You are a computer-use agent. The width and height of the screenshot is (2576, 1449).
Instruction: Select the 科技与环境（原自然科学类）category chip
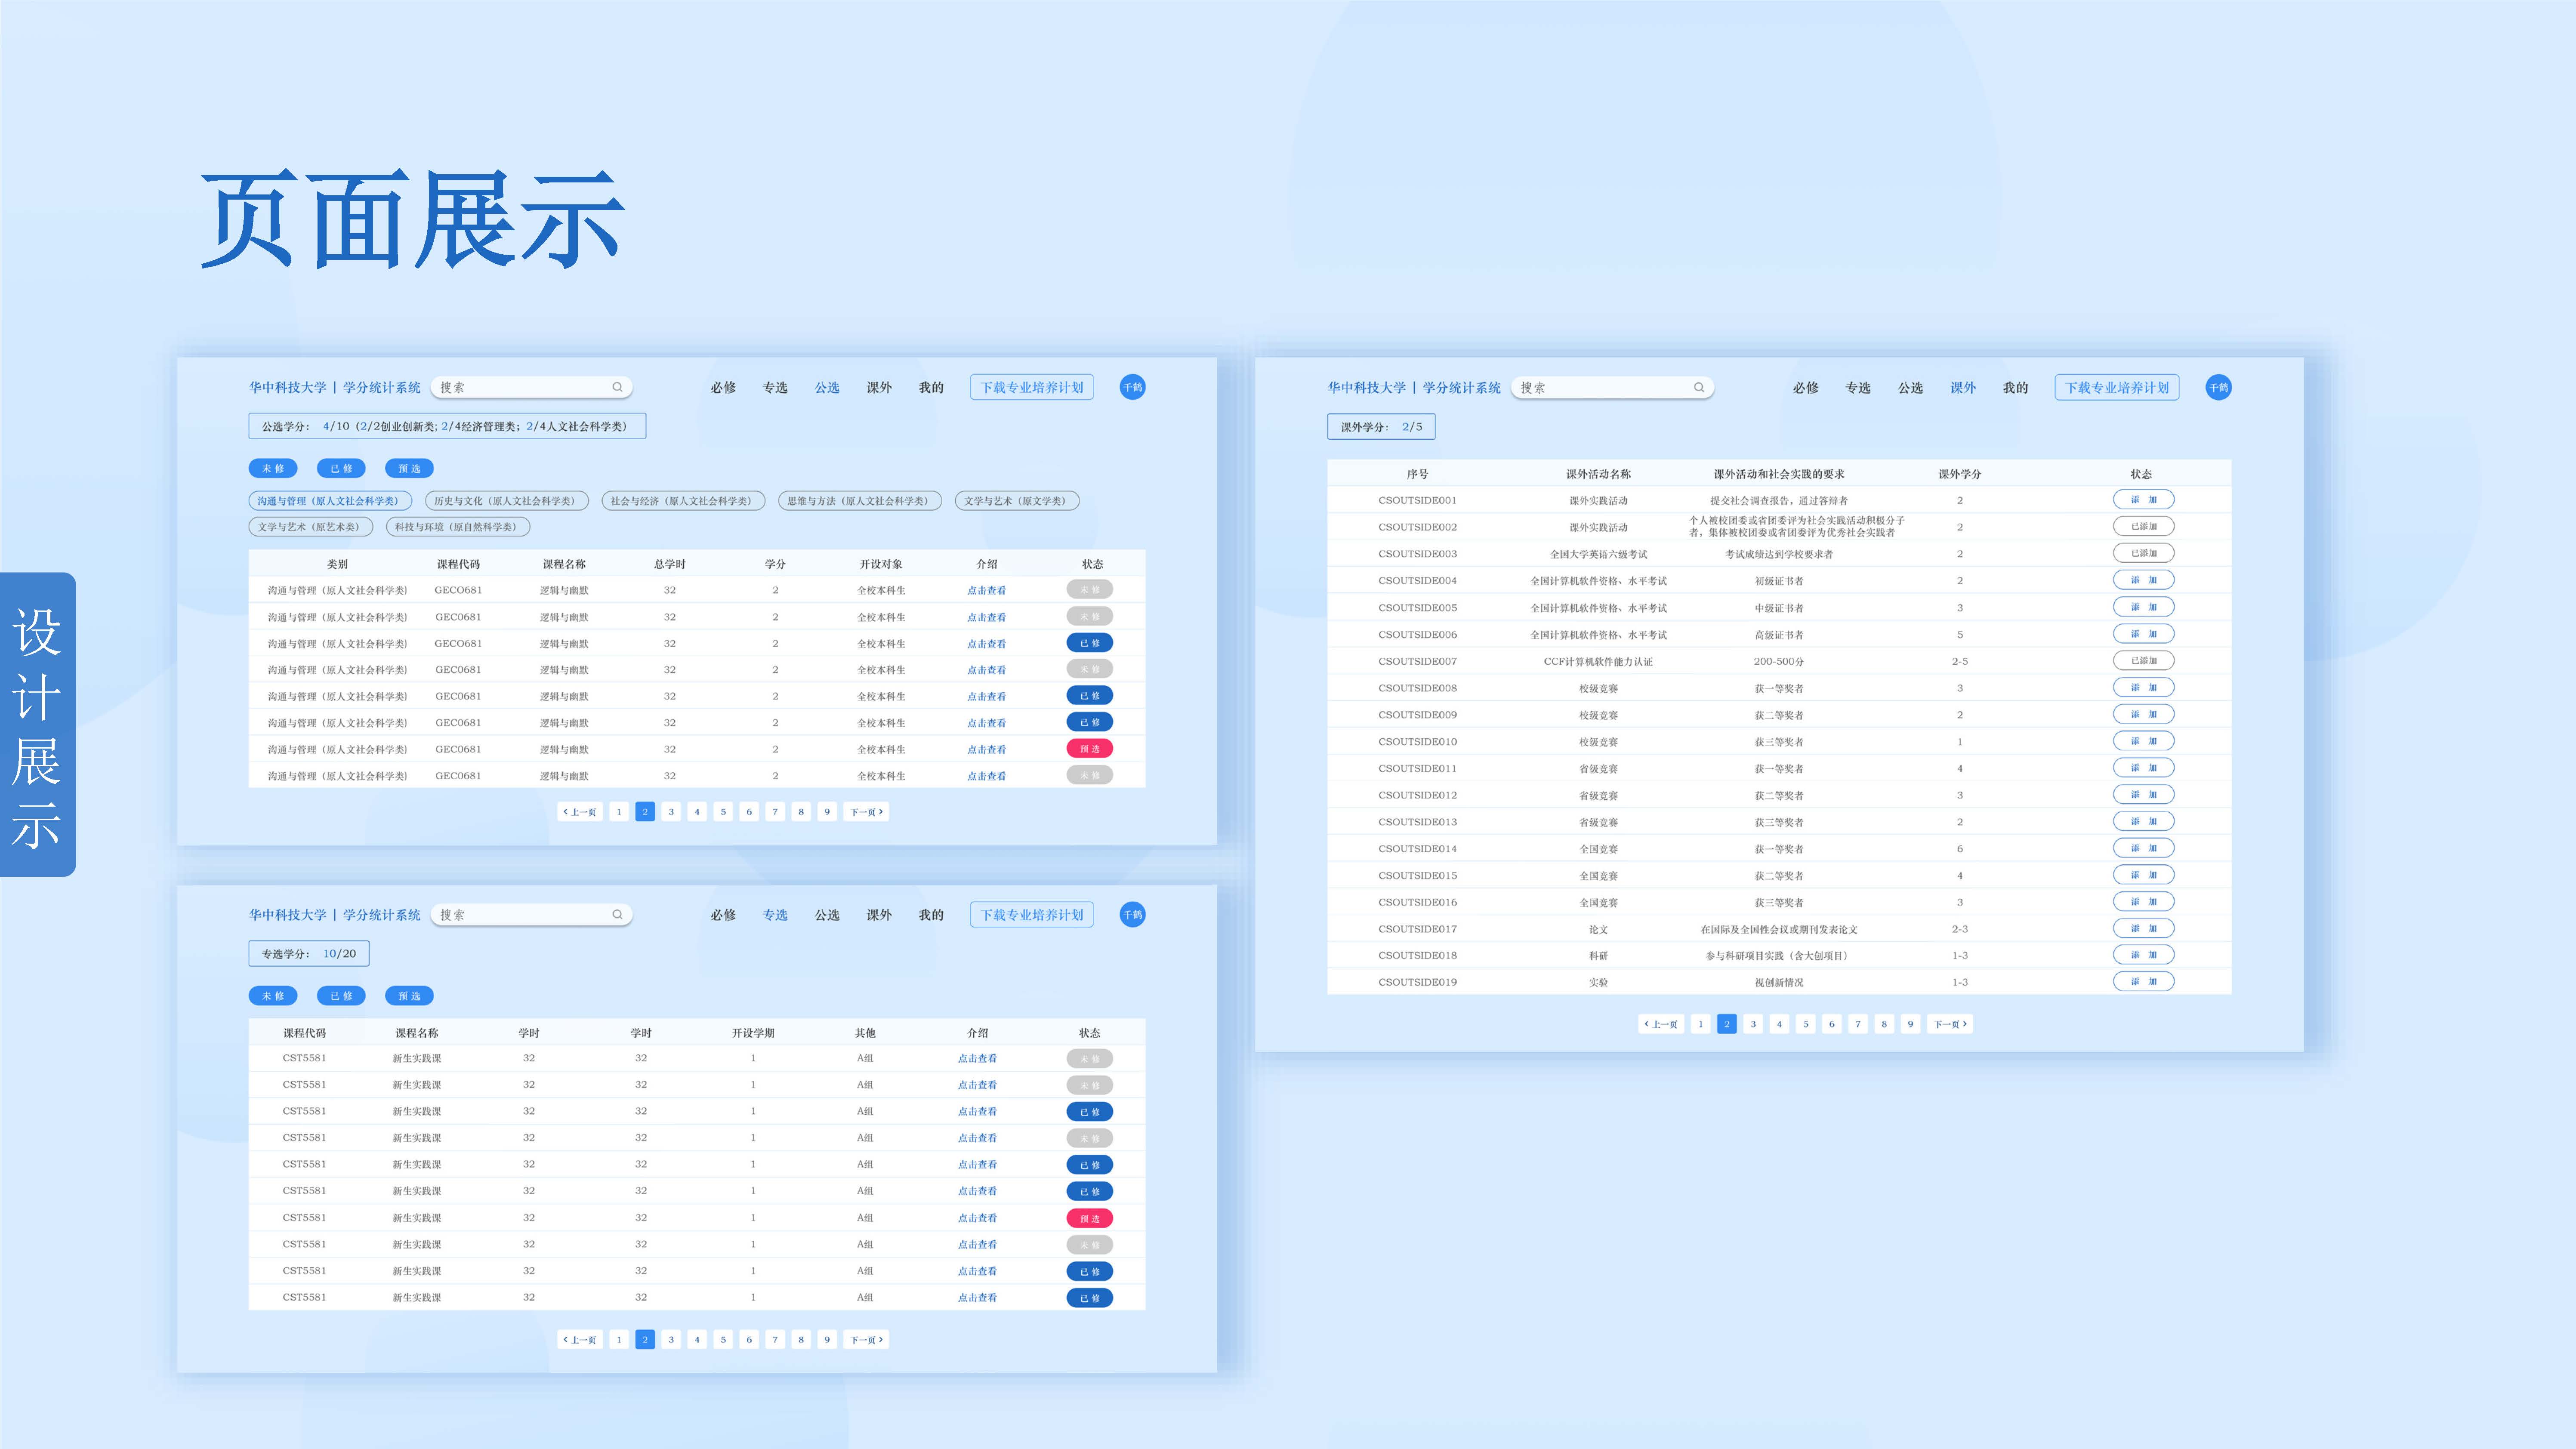pyautogui.click(x=458, y=527)
